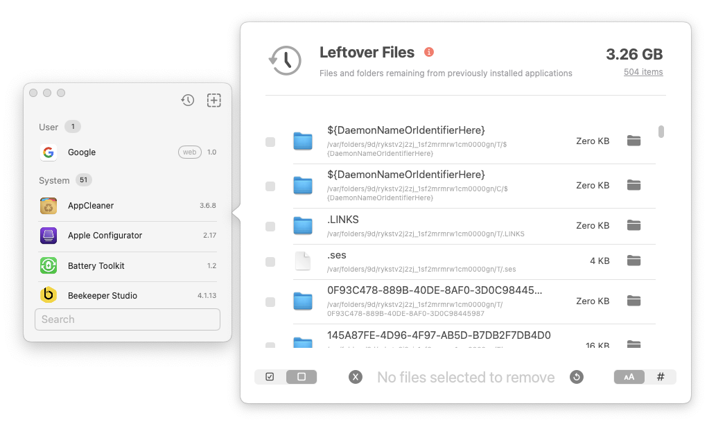Reveal the 0F93C478 folder in Finder

634,301
